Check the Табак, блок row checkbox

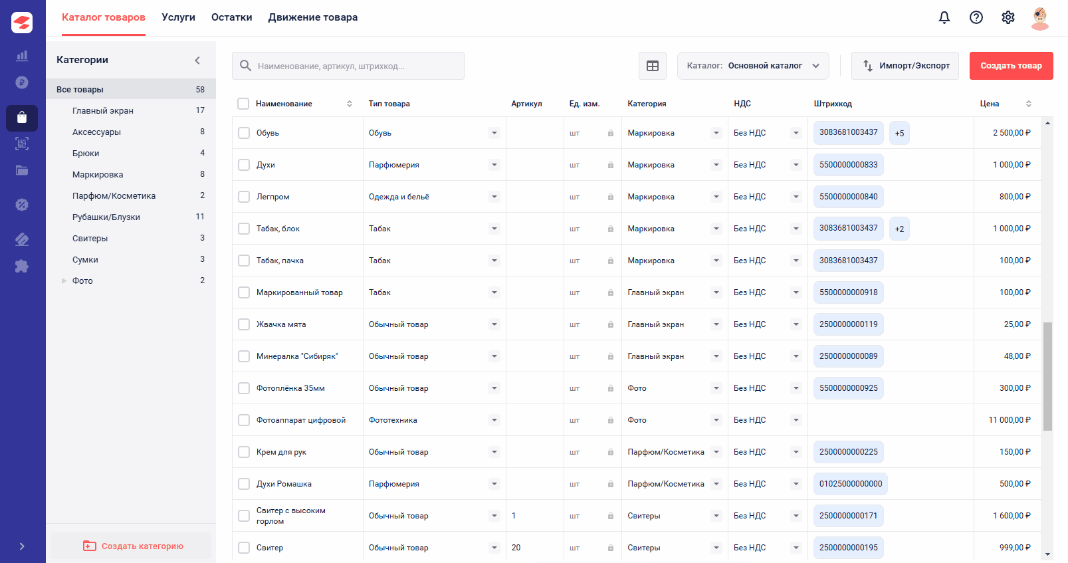click(244, 229)
